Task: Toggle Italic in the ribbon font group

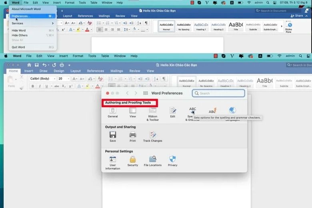Action: point(40,86)
